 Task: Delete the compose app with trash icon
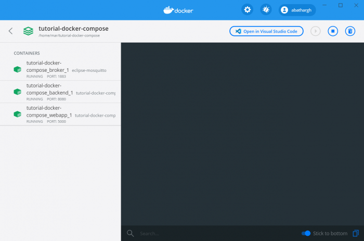pyautogui.click(x=349, y=31)
